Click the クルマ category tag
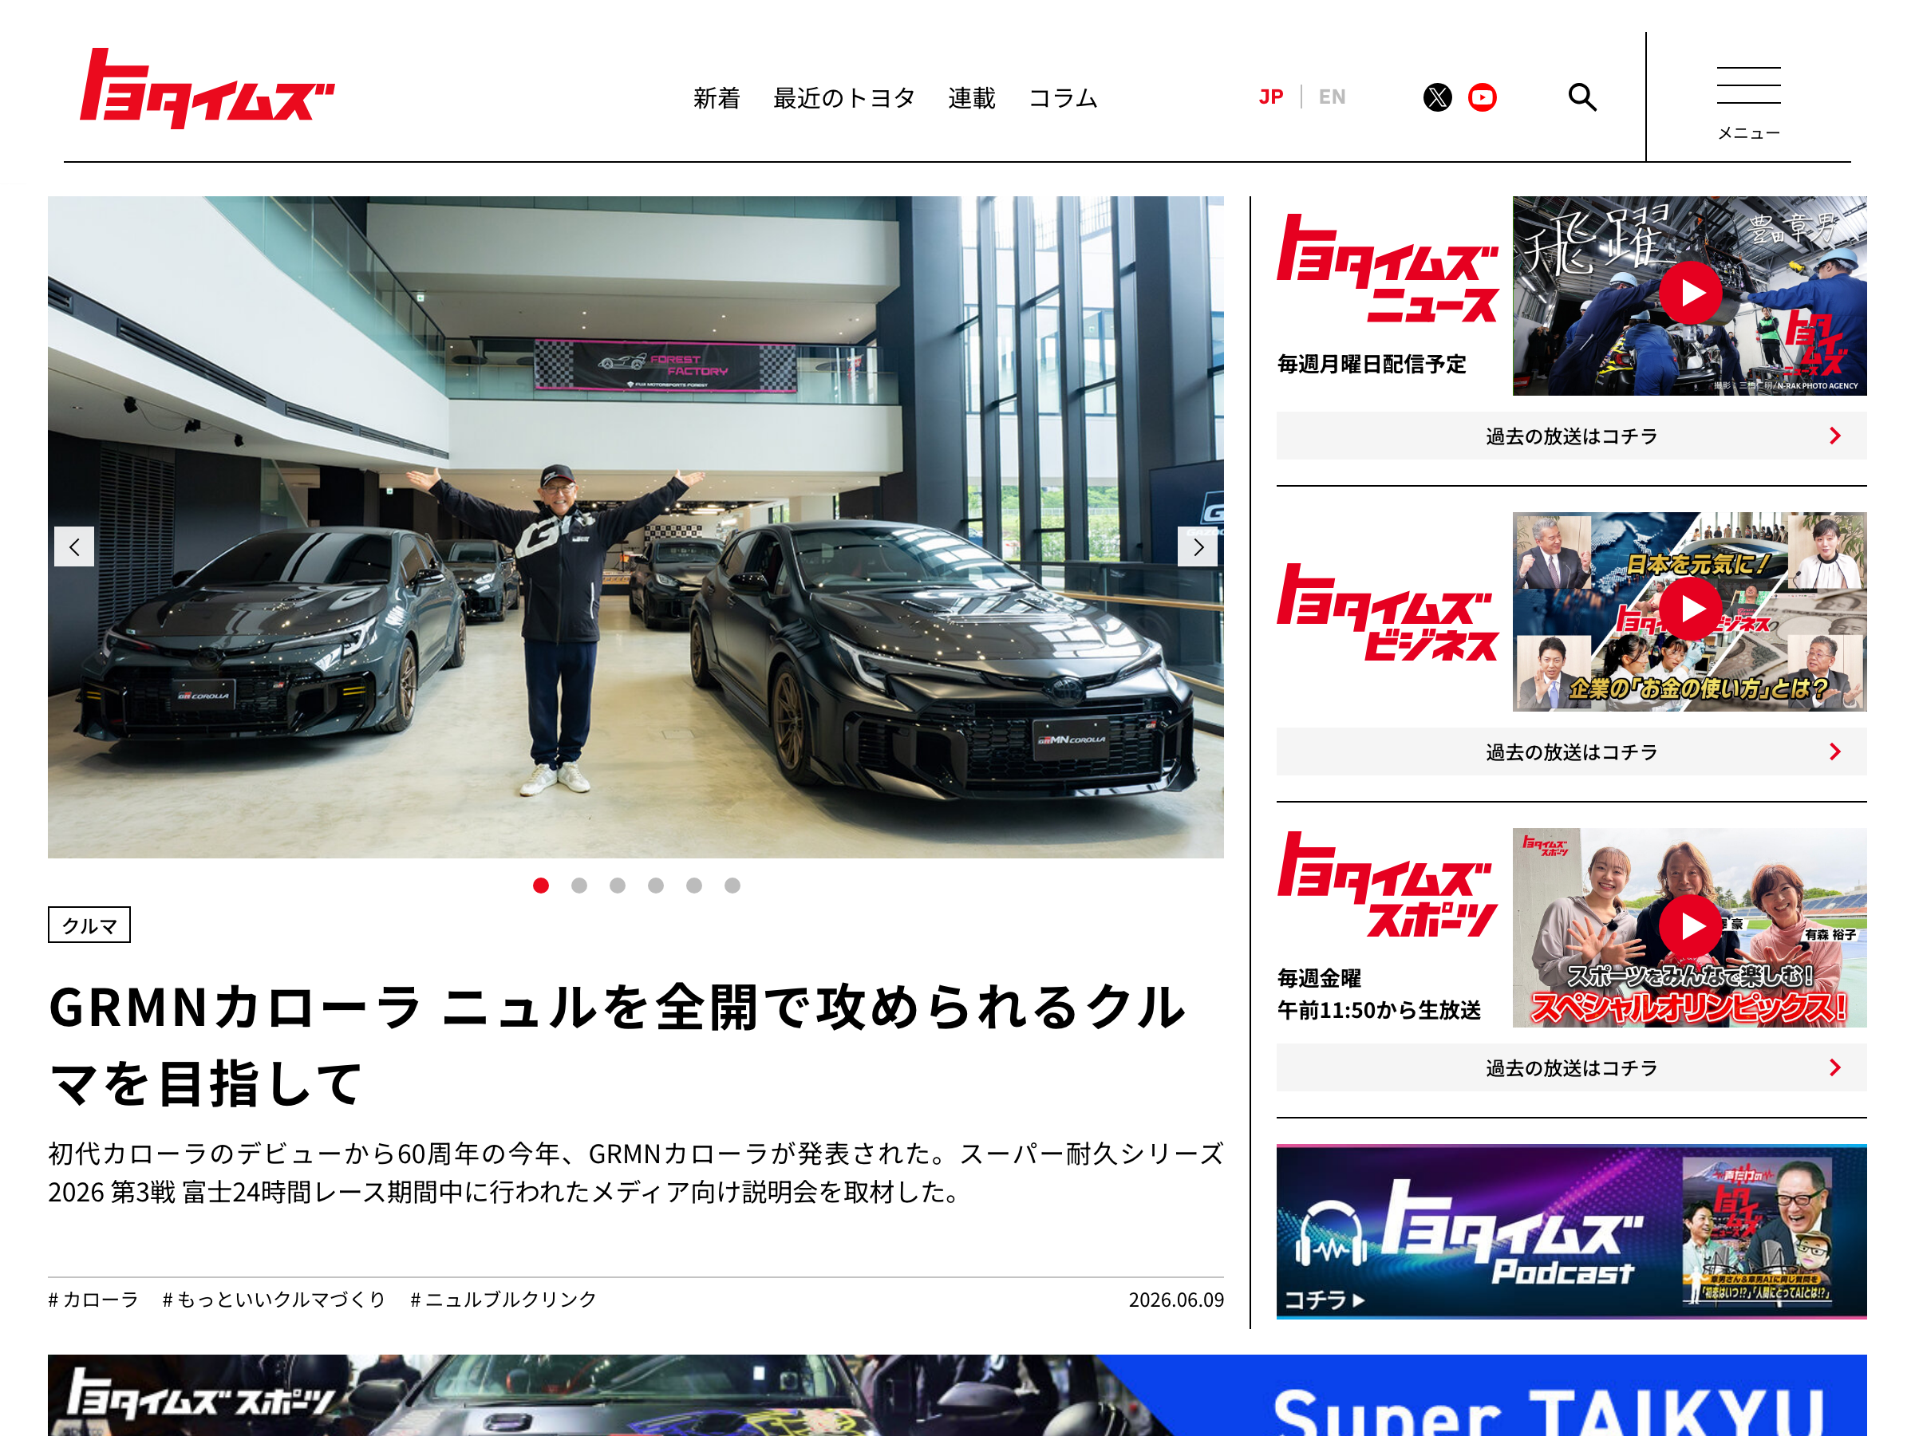This screenshot has width=1915, height=1436. coord(89,925)
